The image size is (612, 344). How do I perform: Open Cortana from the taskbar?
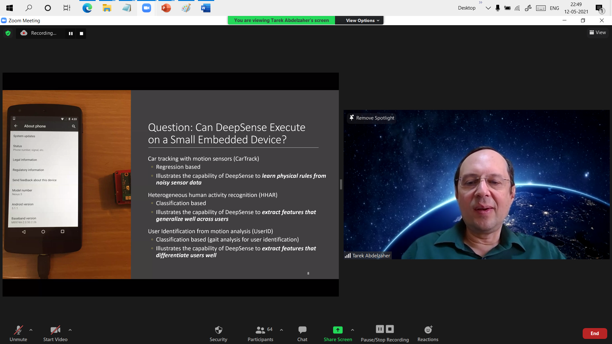click(x=48, y=8)
